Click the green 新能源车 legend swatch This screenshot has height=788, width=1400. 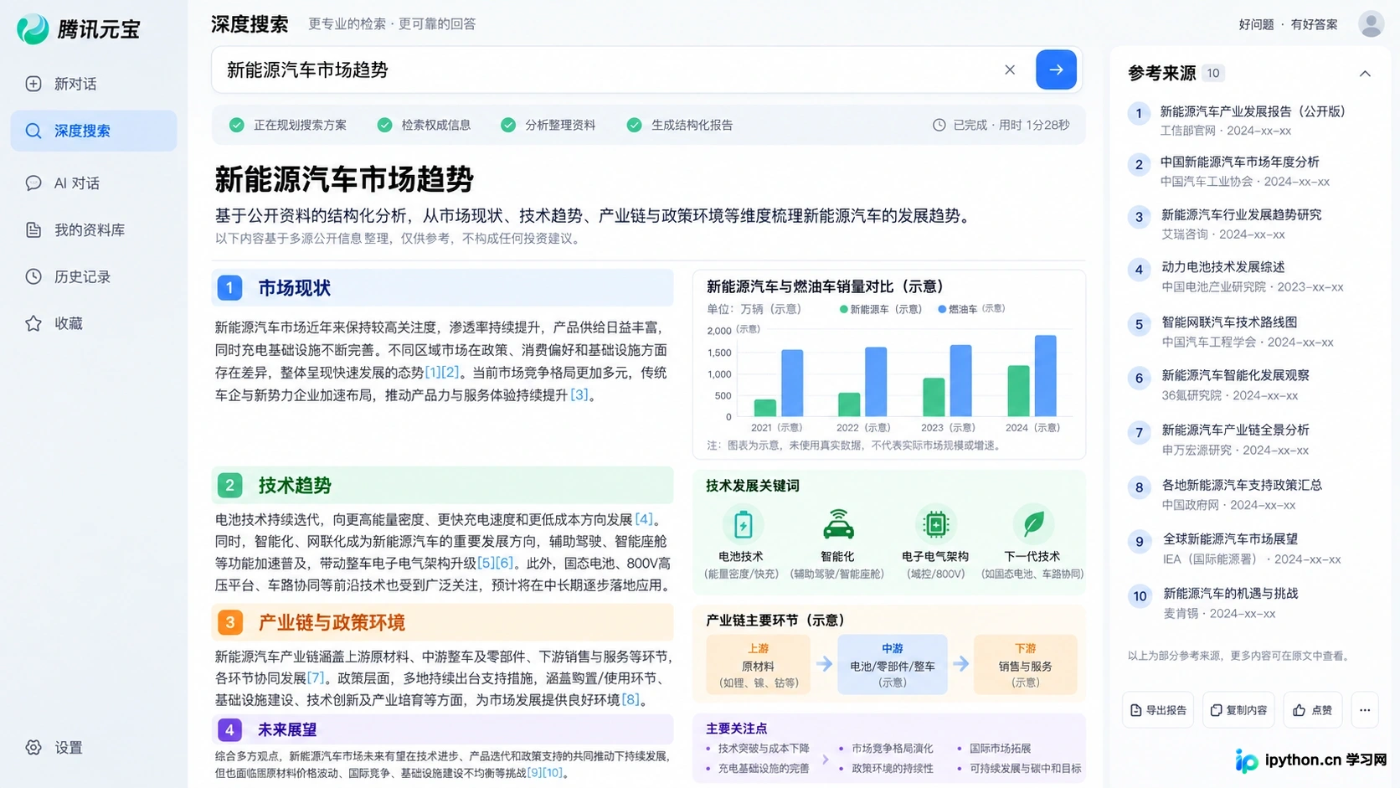(843, 309)
